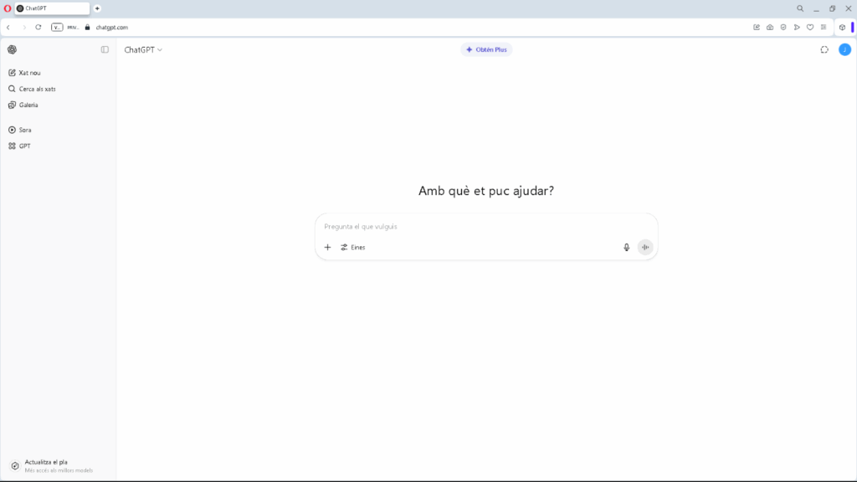The height and width of the screenshot is (482, 857).
Task: Click the ChatGPT logo icon in sidebar
Action: tap(12, 49)
